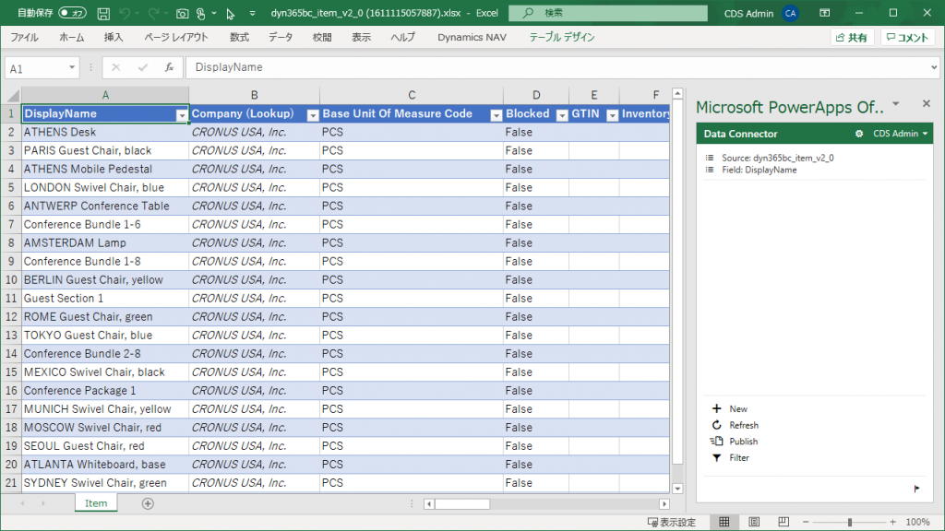Click the Publish link in Data Connector
The height and width of the screenshot is (531, 945).
(x=743, y=442)
